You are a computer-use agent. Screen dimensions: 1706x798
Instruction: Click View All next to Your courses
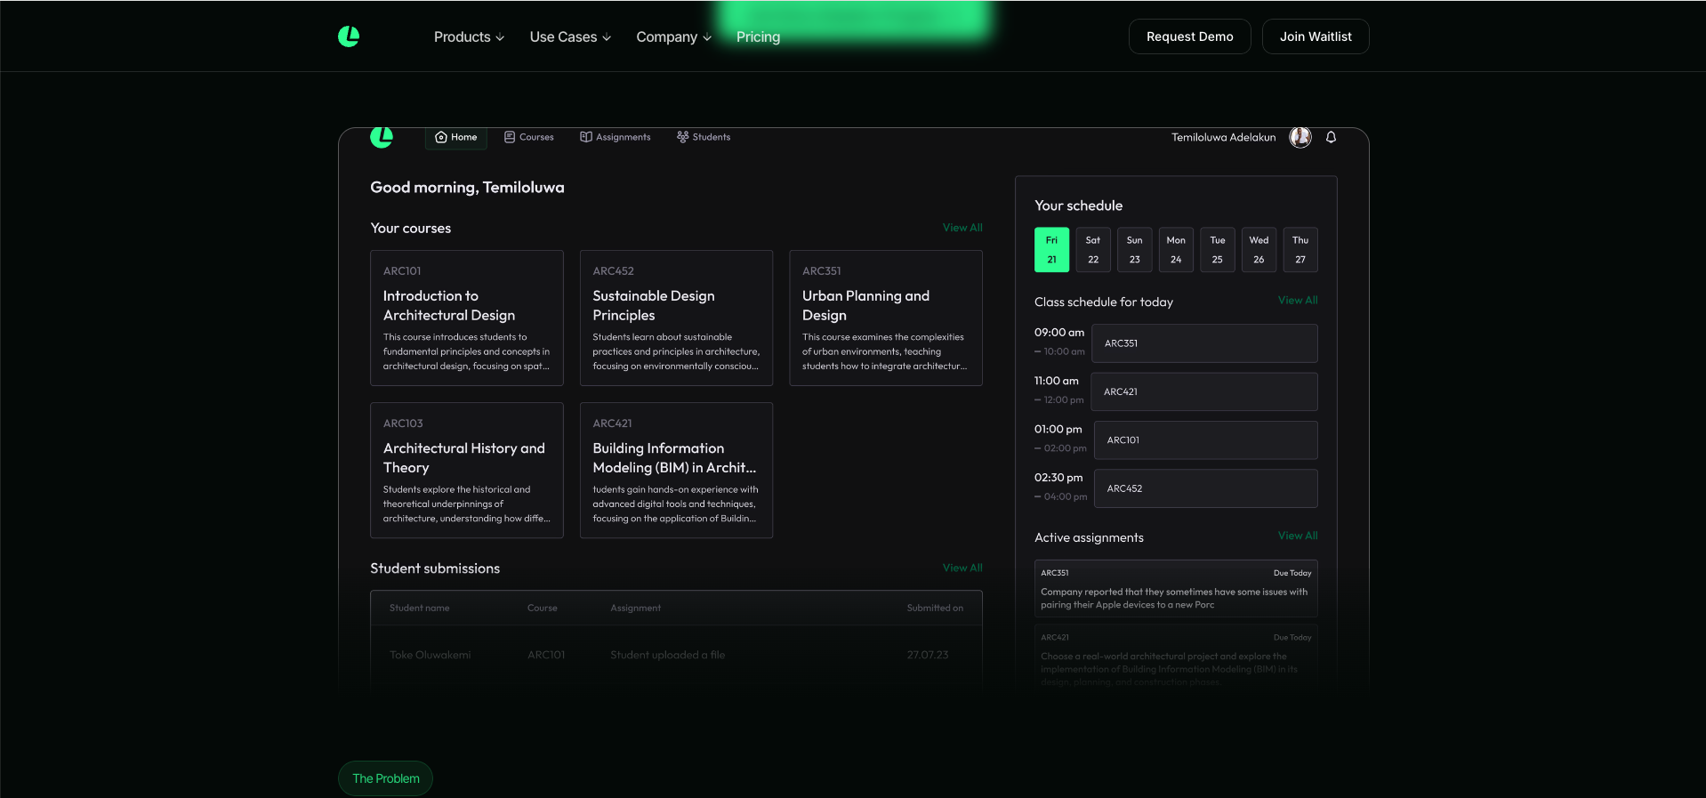click(x=962, y=228)
